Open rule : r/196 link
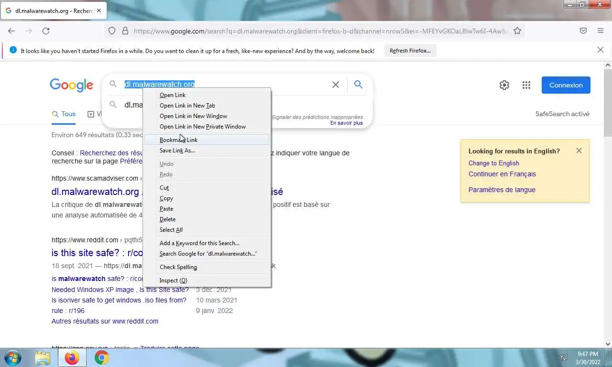This screenshot has height=367, width=612. point(68,311)
